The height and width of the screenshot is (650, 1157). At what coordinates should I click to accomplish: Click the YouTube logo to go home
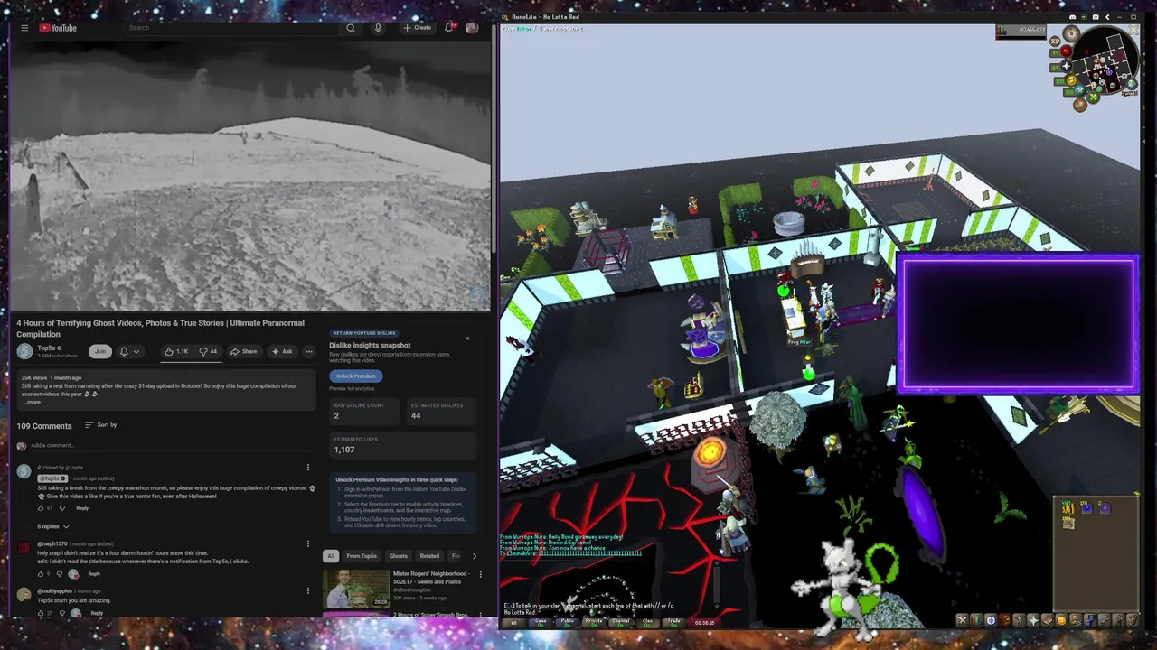point(58,28)
